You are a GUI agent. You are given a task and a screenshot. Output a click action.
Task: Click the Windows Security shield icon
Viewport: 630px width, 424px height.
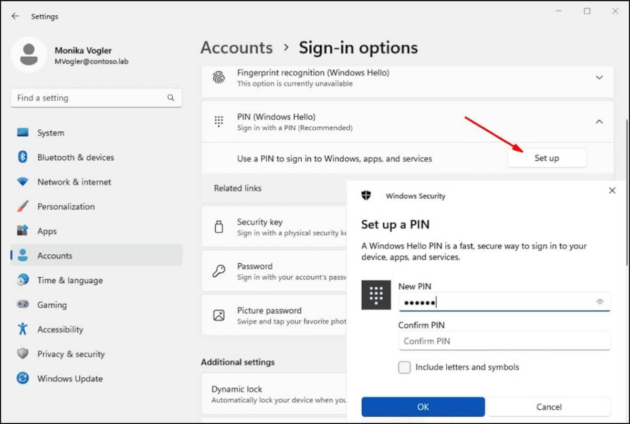tap(366, 195)
